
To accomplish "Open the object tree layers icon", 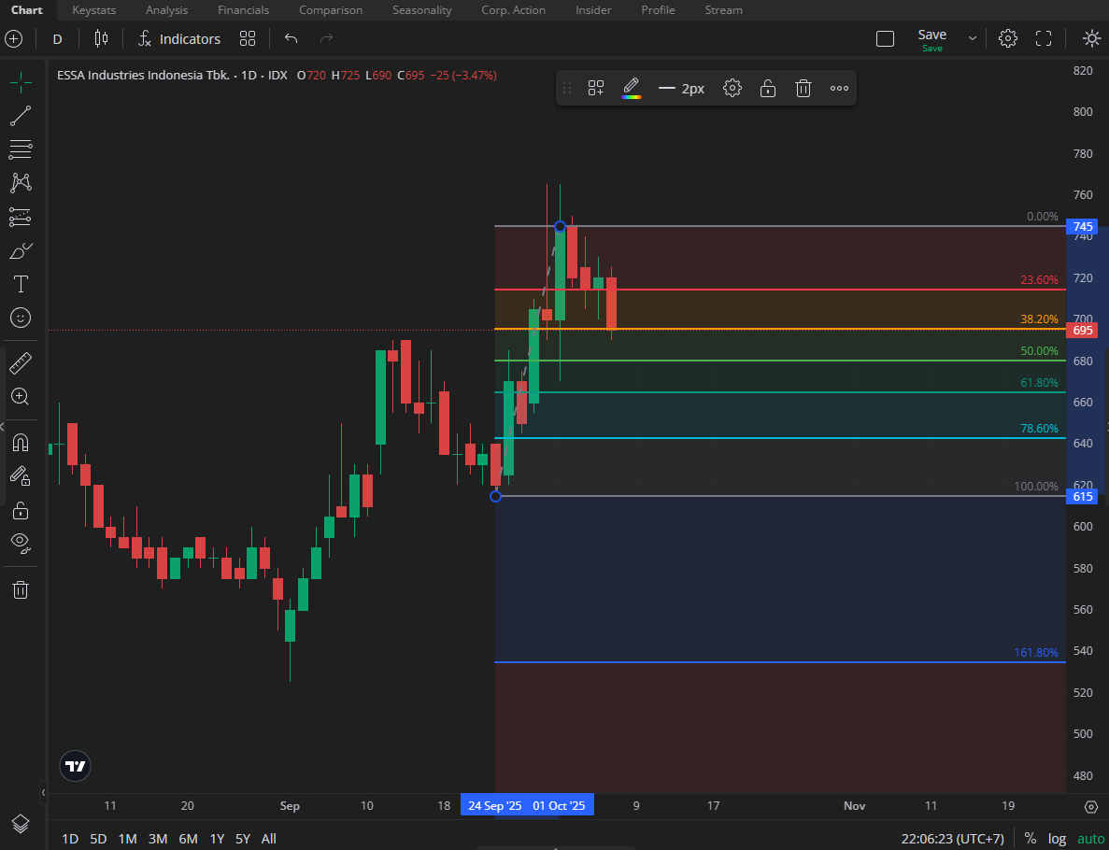I will 21,824.
